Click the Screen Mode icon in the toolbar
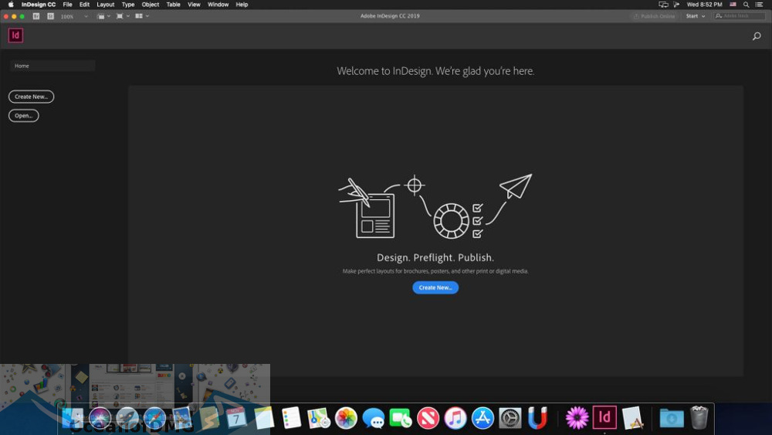 (x=120, y=16)
